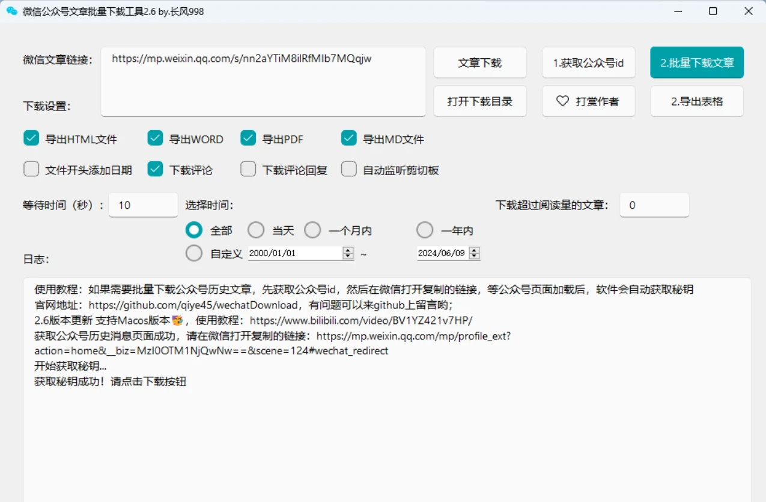The height and width of the screenshot is (502, 766).
Task: Enable 文件开头添加日期
Action: pyautogui.click(x=31, y=169)
